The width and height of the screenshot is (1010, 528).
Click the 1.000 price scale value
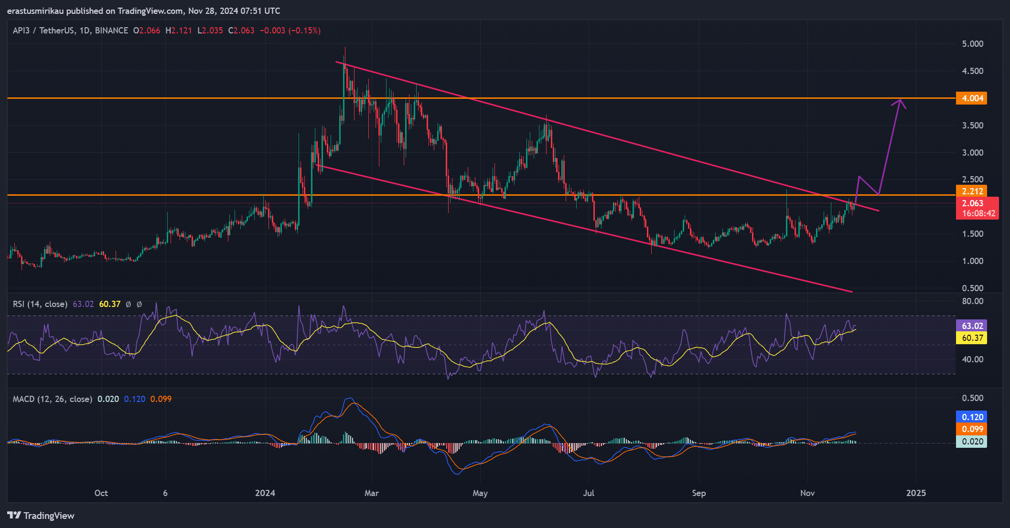point(973,261)
